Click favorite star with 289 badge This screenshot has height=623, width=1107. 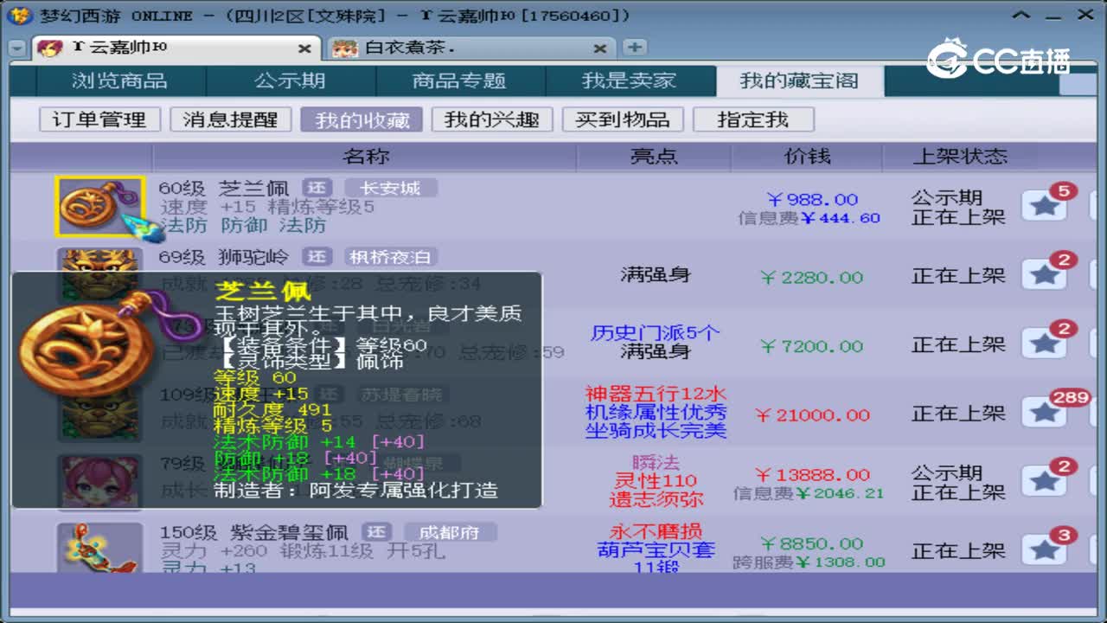[1044, 413]
